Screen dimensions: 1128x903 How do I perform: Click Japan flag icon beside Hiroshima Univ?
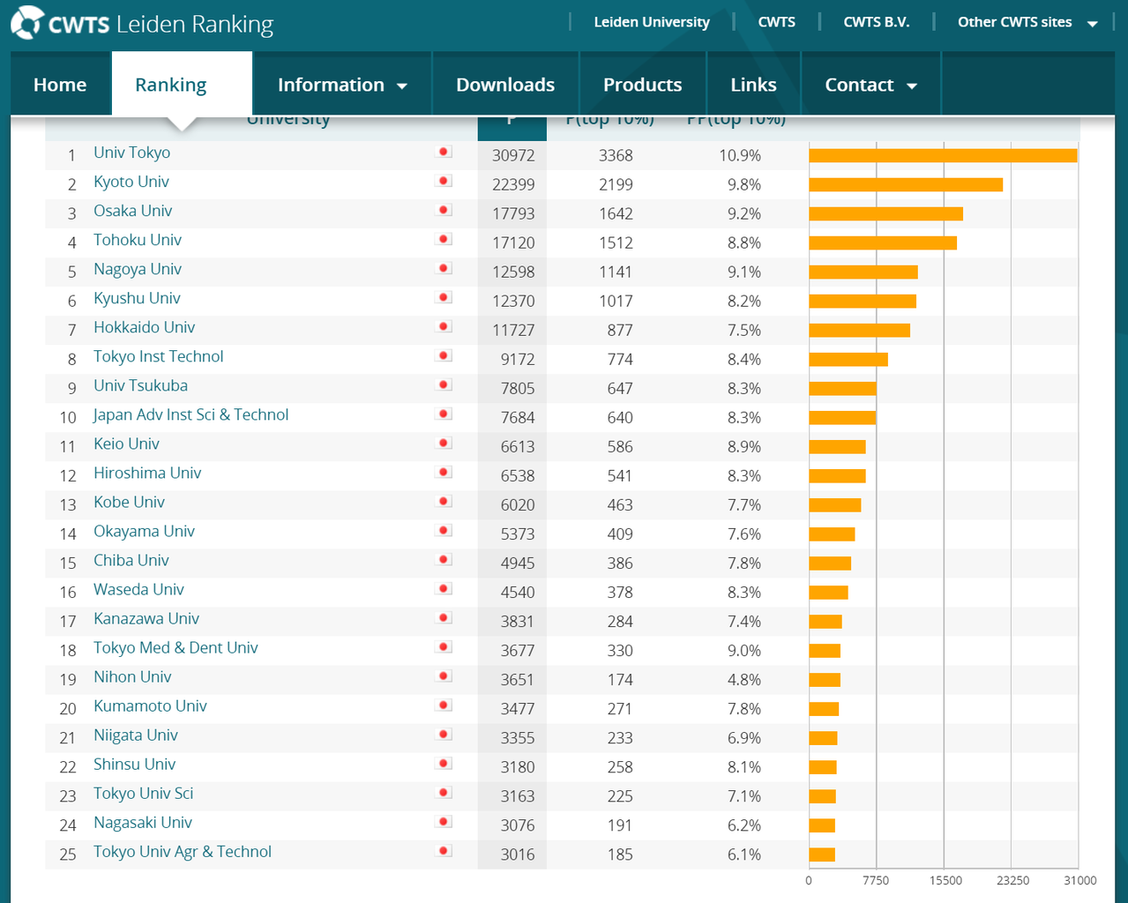click(444, 472)
